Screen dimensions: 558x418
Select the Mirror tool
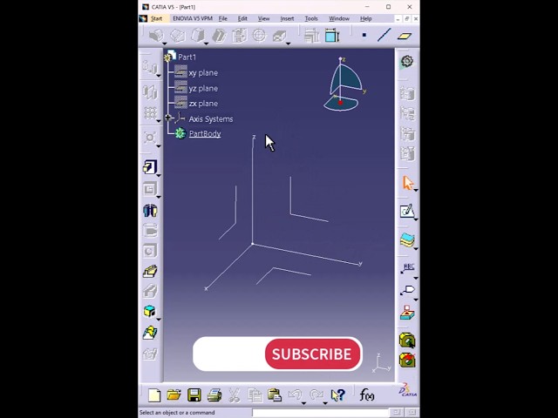pos(150,92)
